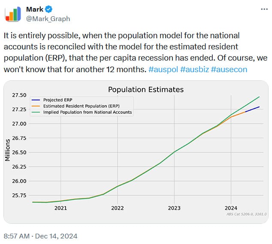Click the ABS Cat 5206.0 source caption

pyautogui.click(x=246, y=214)
